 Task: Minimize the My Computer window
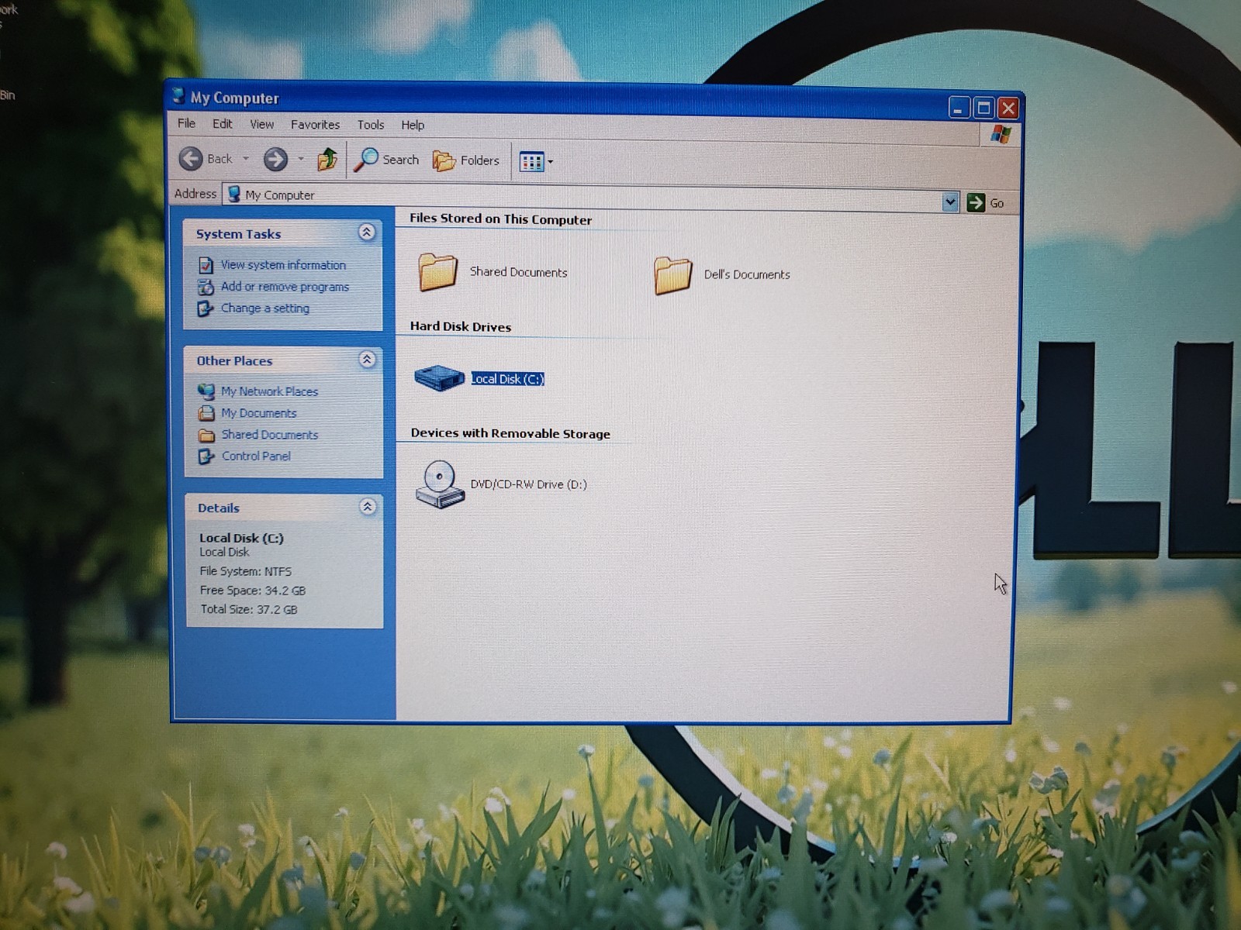[x=959, y=108]
